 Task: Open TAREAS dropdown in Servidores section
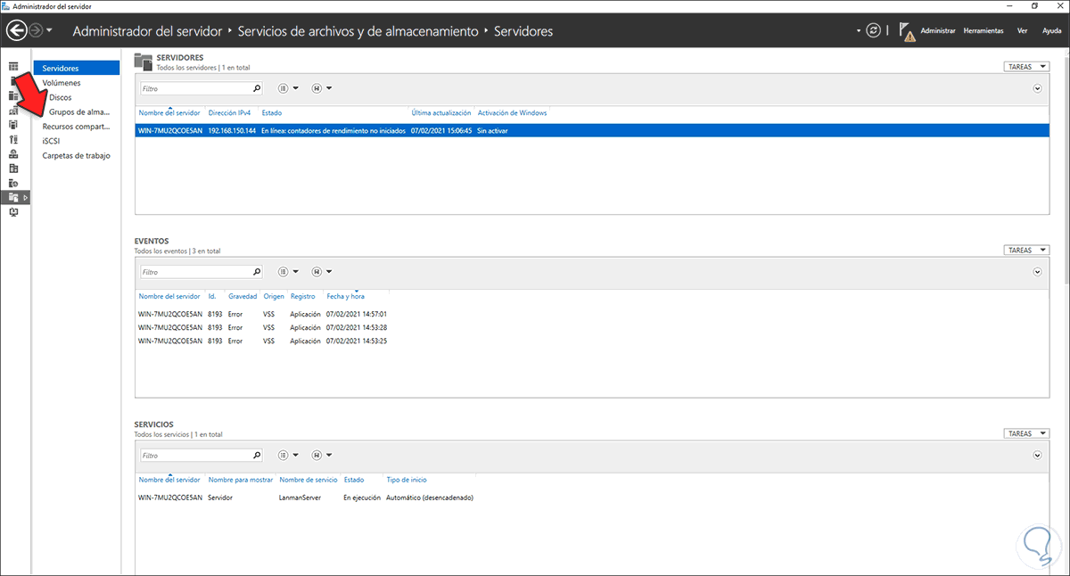coord(1026,67)
